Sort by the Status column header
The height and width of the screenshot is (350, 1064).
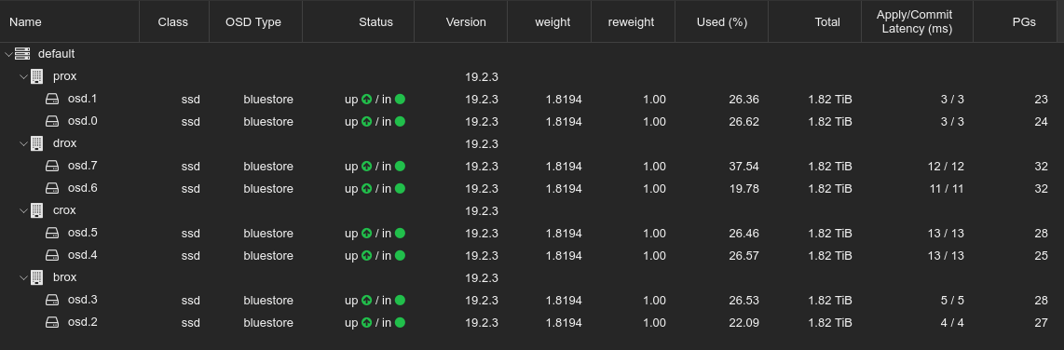(x=359, y=21)
